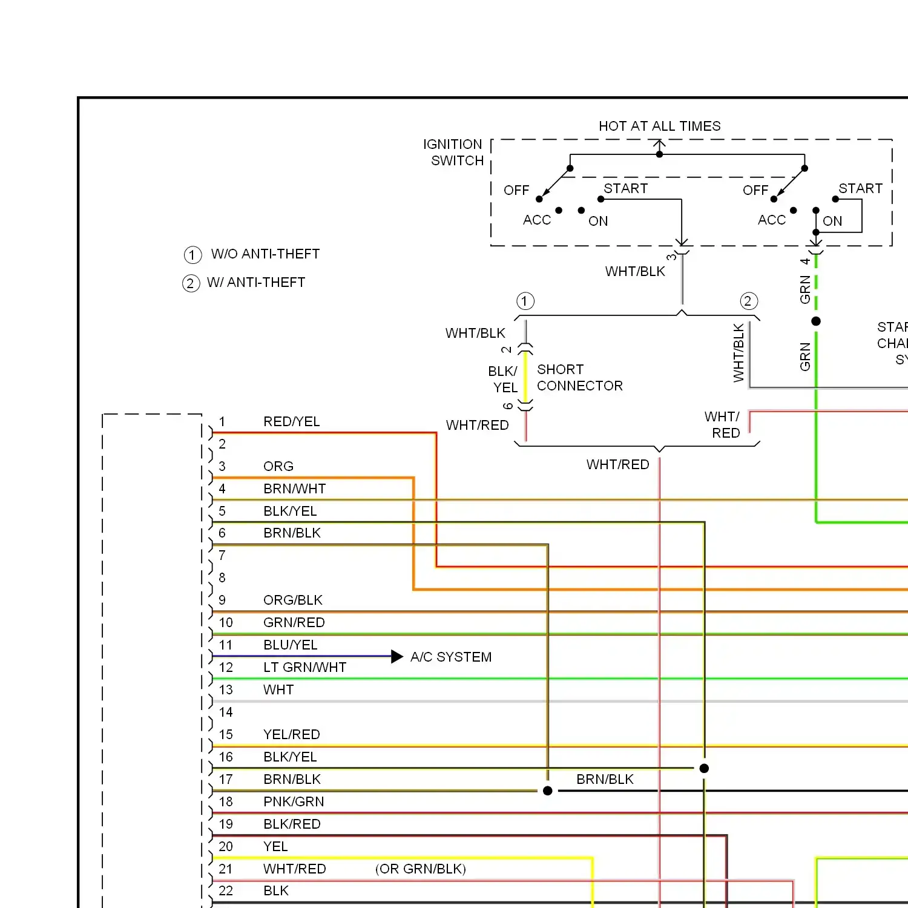Click BLU/YEL label at pin 11
The image size is (908, 908).
291,645
